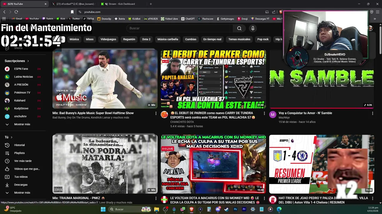The height and width of the screenshot is (214, 382).
Task: Select the En tiempo real filter chip
Action: tap(212, 39)
